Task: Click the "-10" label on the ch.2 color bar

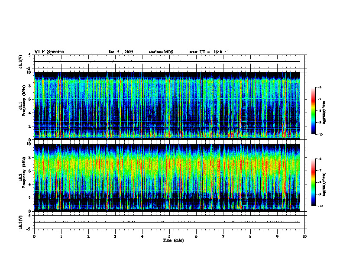Action: pos(320,206)
